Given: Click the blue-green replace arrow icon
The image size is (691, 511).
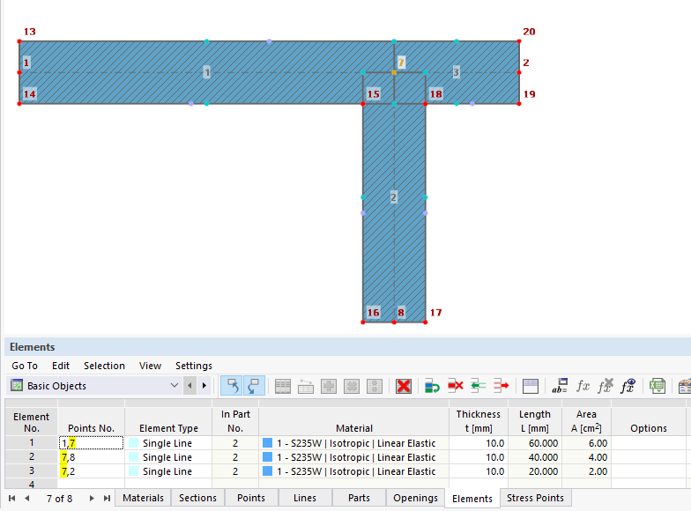Looking at the screenshot, I should click(432, 386).
